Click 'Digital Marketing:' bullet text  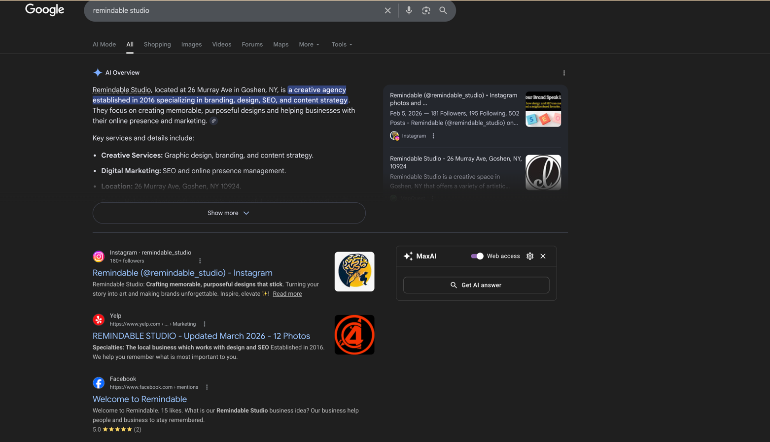click(131, 171)
